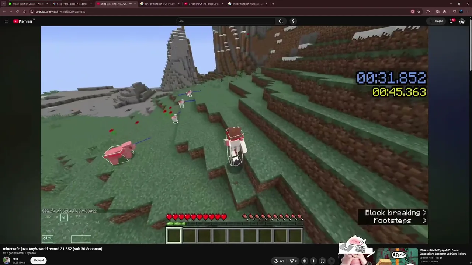The height and width of the screenshot is (265, 472).
Task: Save the video with the bookmark icon
Action: [322, 261]
